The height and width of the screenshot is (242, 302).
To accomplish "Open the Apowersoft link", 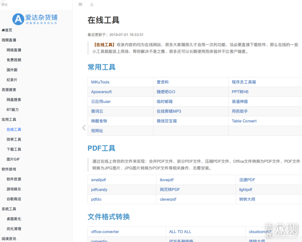I will coord(102,92).
